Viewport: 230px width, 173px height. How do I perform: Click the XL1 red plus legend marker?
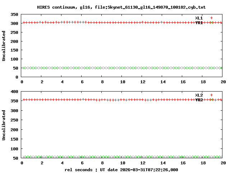point(211,18)
